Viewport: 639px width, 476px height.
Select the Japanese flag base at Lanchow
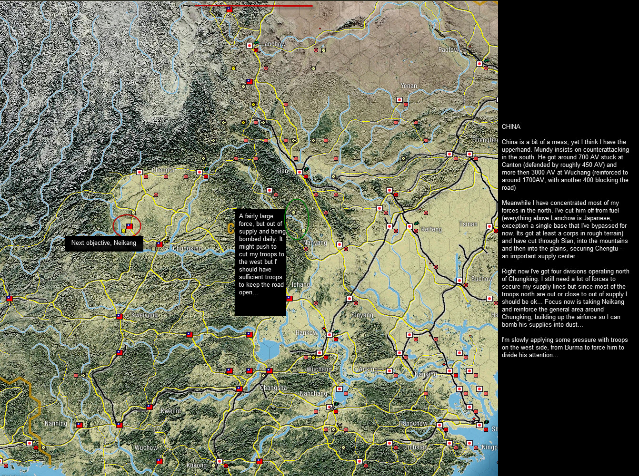tap(249, 46)
